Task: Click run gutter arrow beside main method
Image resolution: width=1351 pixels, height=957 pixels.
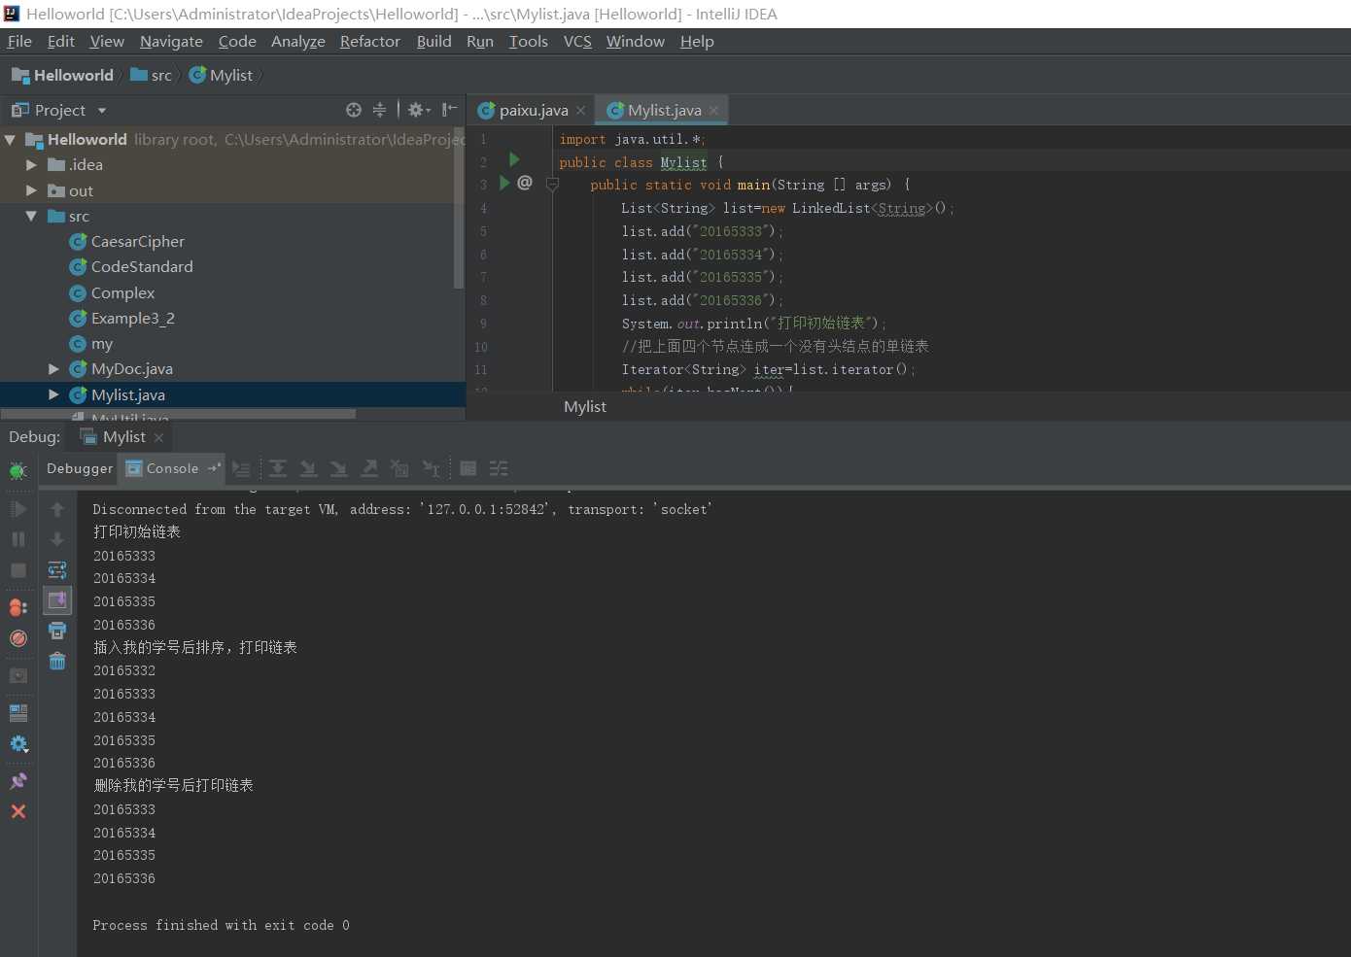Action: (x=504, y=183)
